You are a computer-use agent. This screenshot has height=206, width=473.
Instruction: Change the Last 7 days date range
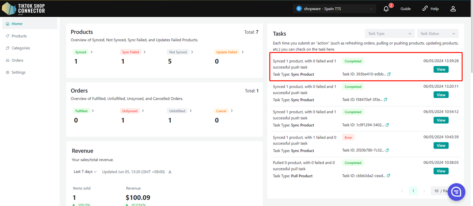click(x=85, y=172)
